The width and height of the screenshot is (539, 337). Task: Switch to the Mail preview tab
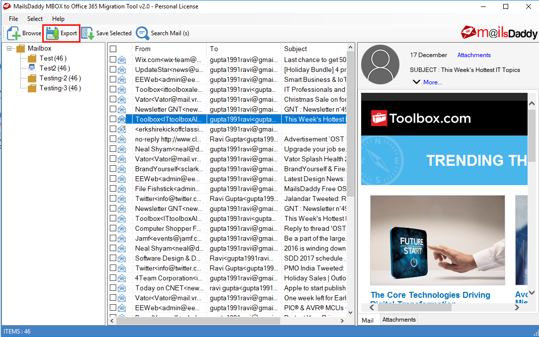click(368, 320)
